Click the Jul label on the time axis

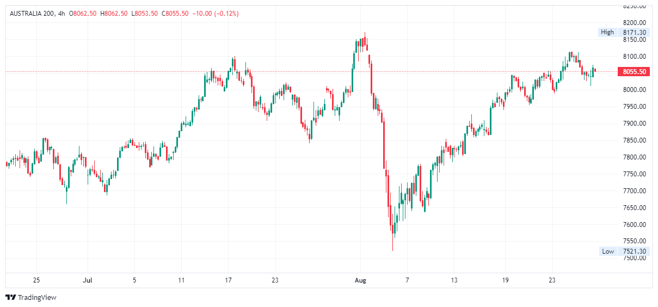point(88,281)
